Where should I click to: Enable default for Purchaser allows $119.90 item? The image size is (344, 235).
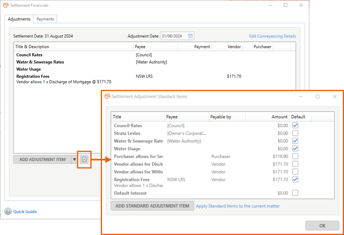coord(295,156)
